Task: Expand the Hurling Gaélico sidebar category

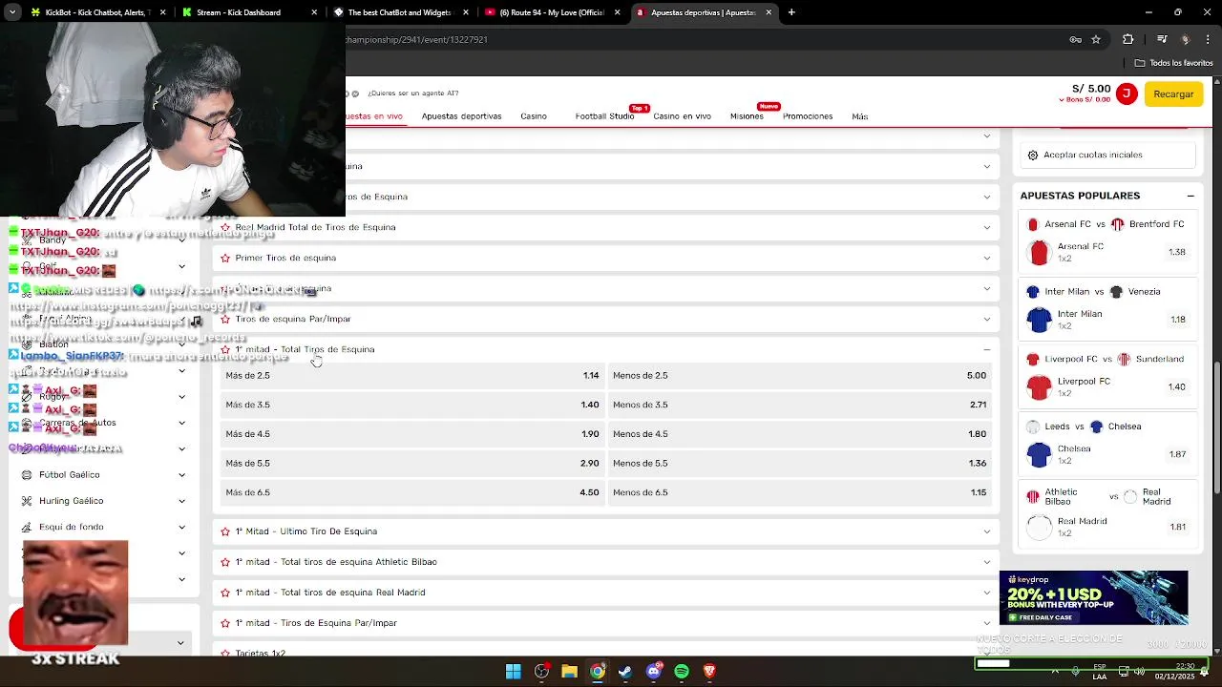Action: pyautogui.click(x=181, y=501)
